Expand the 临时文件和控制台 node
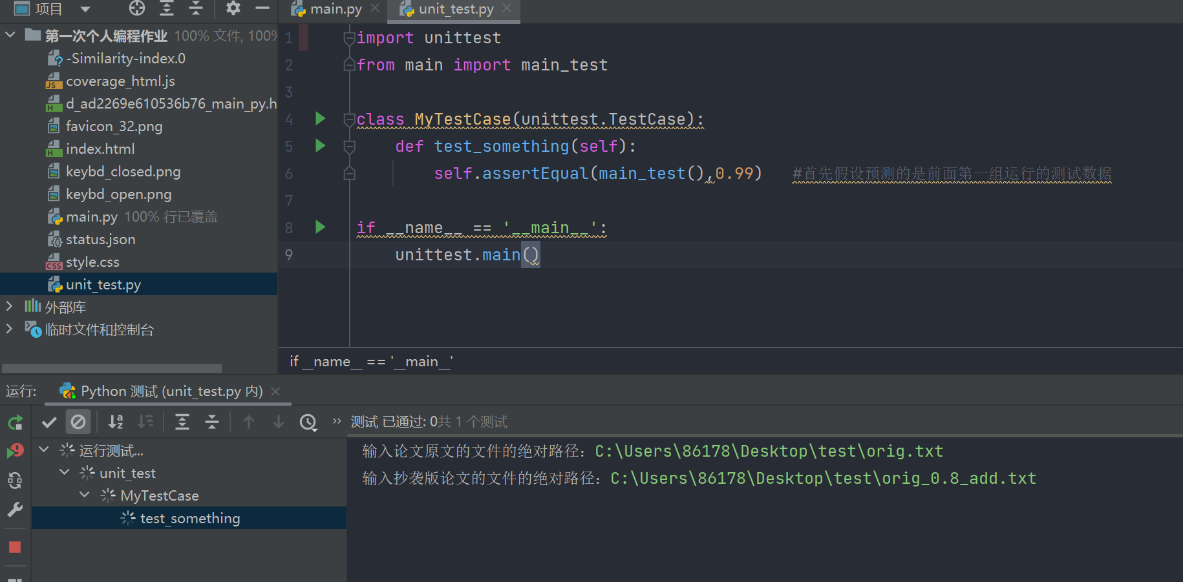Image resolution: width=1183 pixels, height=582 pixels. click(9, 329)
